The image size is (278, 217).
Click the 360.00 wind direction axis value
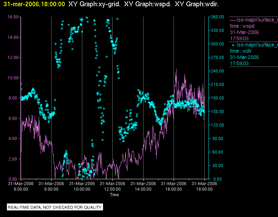[x=217, y=17]
